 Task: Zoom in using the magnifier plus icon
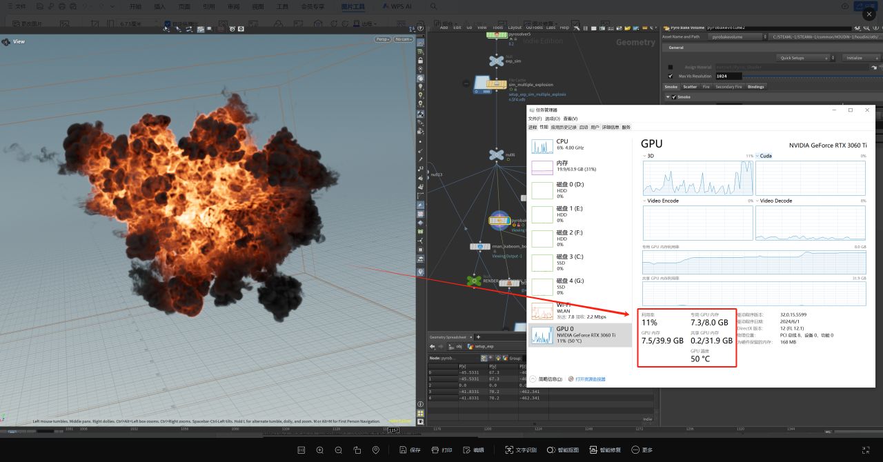point(319,450)
